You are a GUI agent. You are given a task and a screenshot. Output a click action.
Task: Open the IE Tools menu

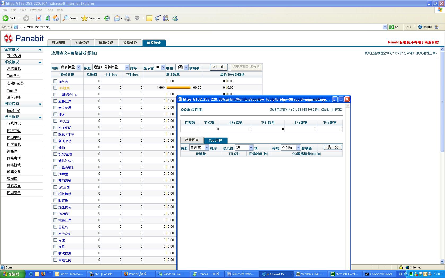(x=50, y=10)
